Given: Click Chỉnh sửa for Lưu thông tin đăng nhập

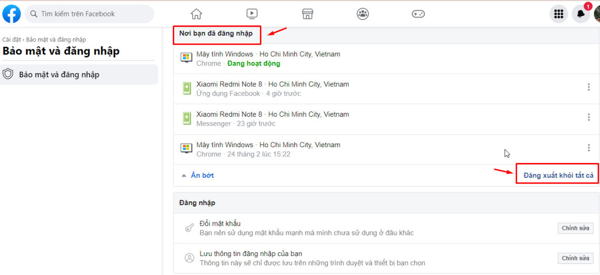Looking at the screenshot, I should tap(575, 258).
